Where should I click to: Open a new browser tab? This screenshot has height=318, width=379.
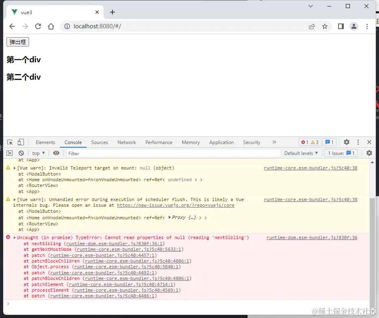[x=112, y=12]
